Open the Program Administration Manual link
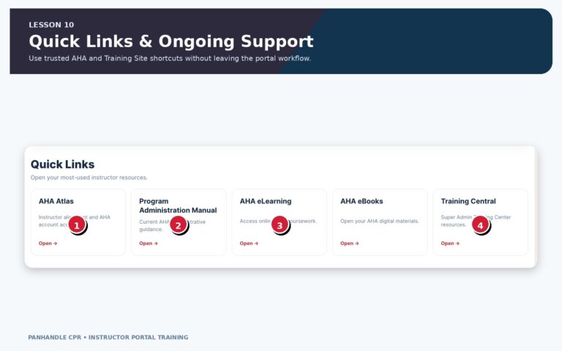Viewport: 562px width, 351px height. click(x=149, y=244)
